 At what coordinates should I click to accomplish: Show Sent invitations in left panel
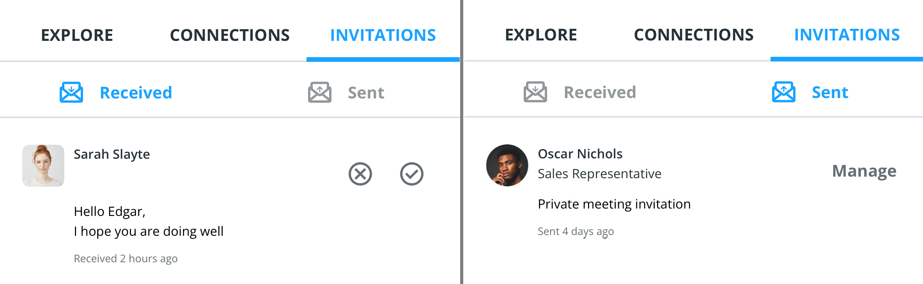pos(366,93)
